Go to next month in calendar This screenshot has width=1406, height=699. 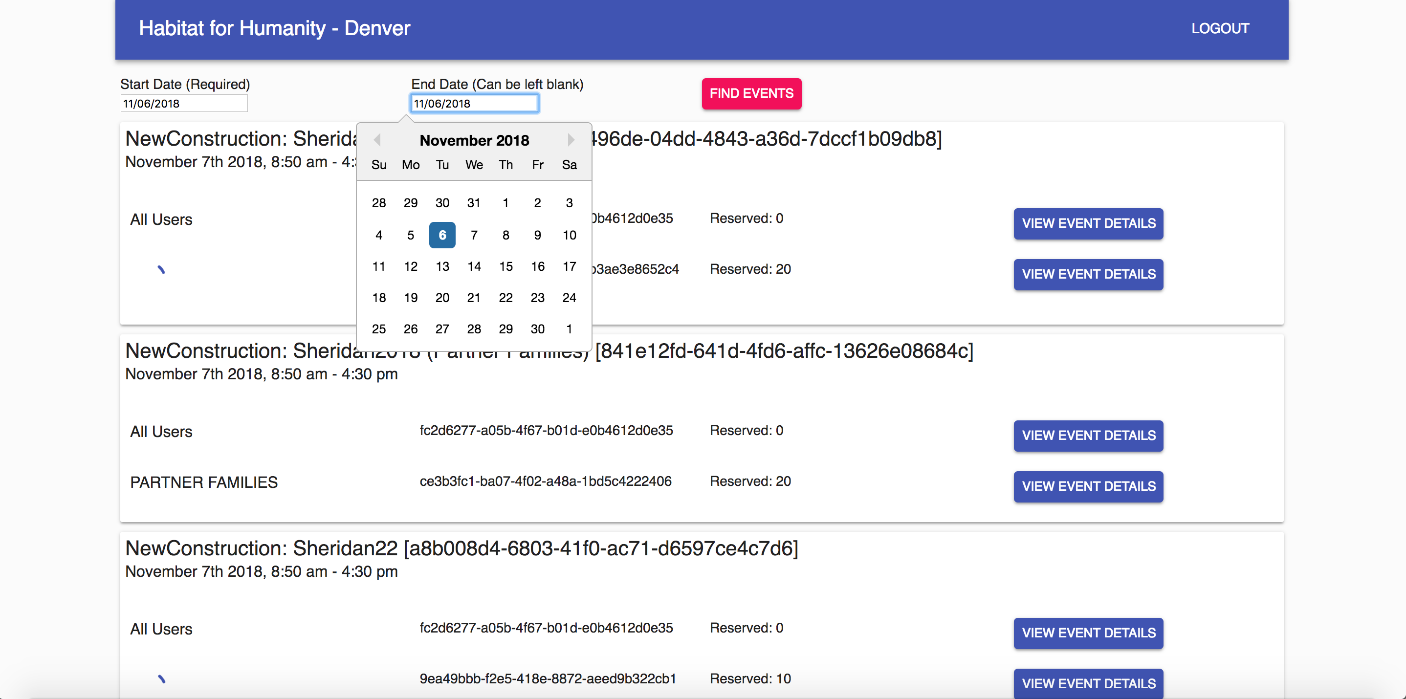[571, 140]
